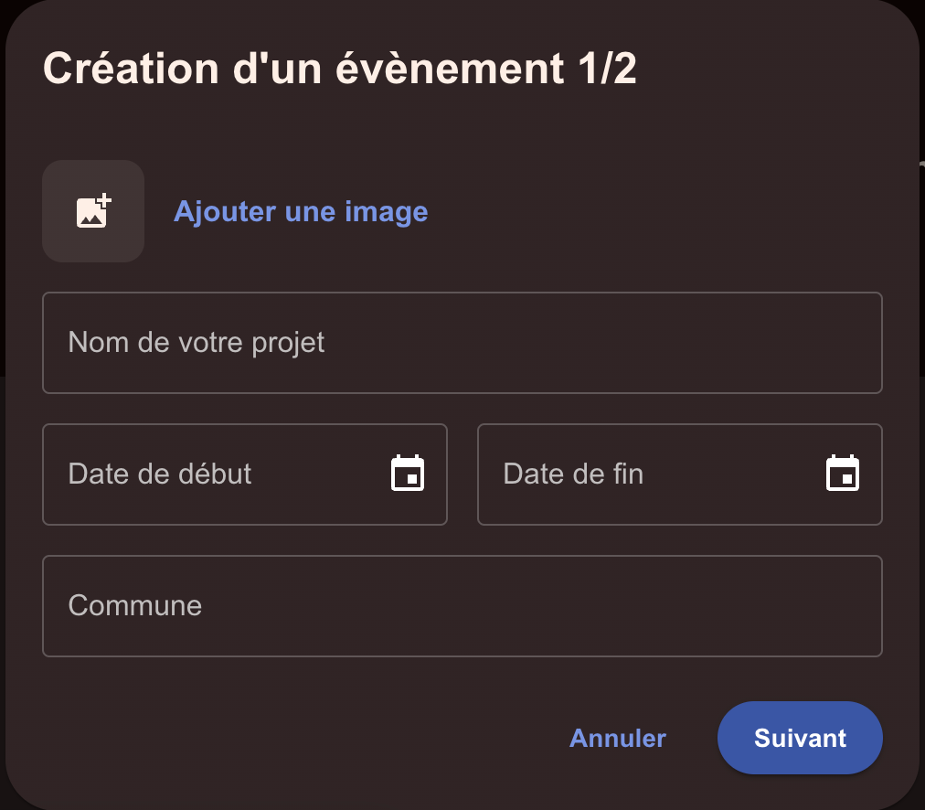Click the "Date de début" placeholder label
Image resolution: width=925 pixels, height=810 pixels.
(160, 474)
